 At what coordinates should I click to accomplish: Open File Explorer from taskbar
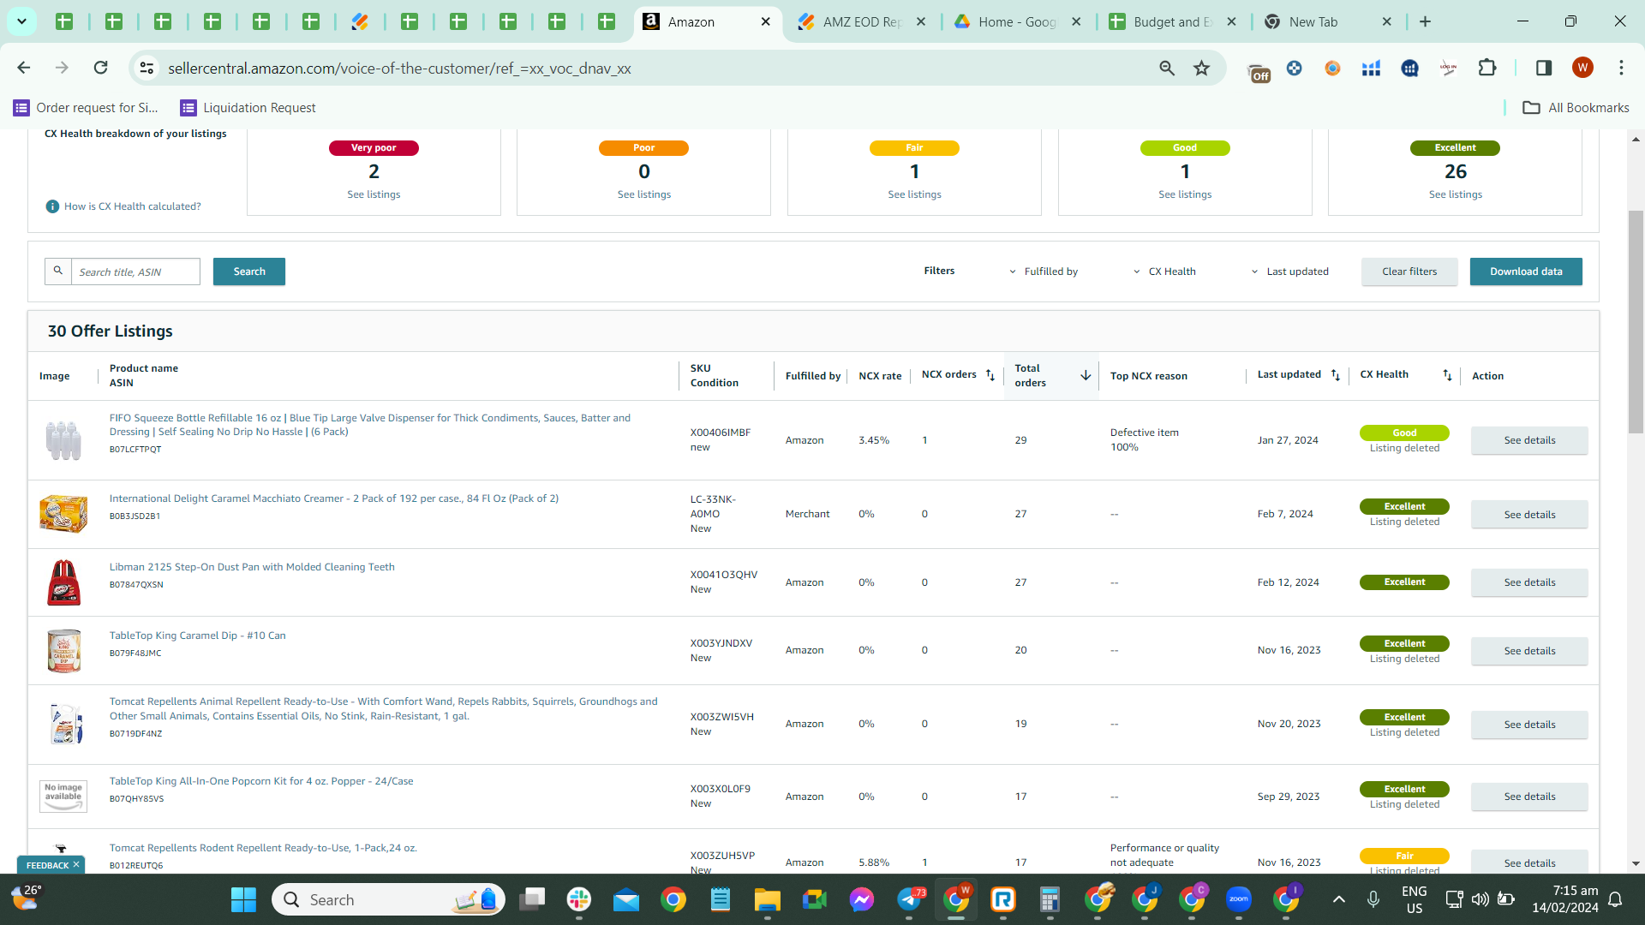[x=767, y=899]
